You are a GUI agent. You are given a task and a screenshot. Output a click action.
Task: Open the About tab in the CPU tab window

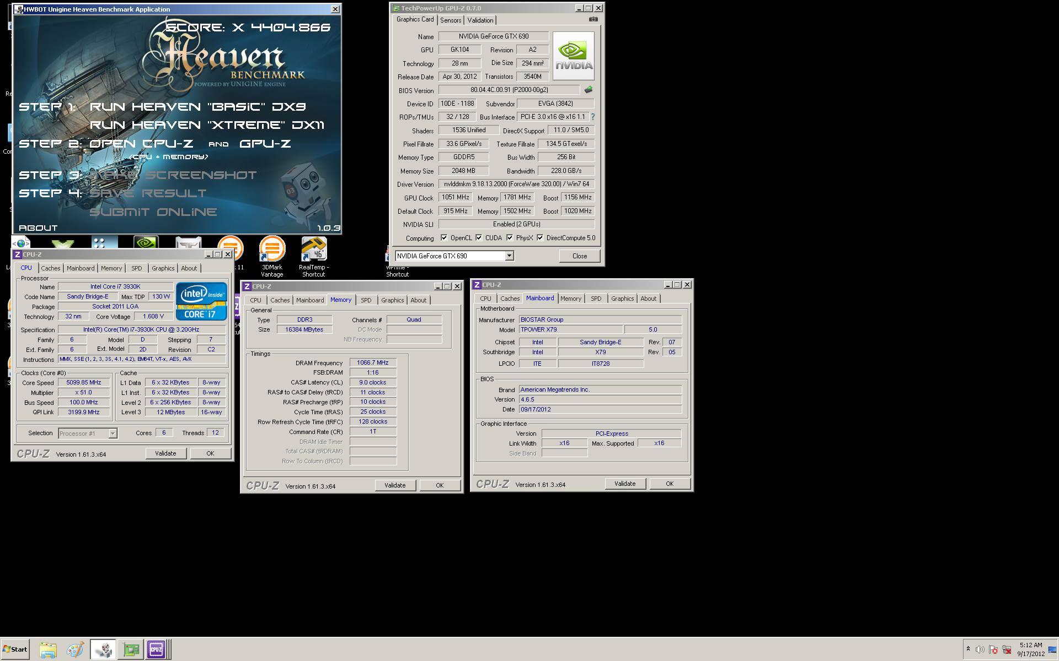[189, 268]
